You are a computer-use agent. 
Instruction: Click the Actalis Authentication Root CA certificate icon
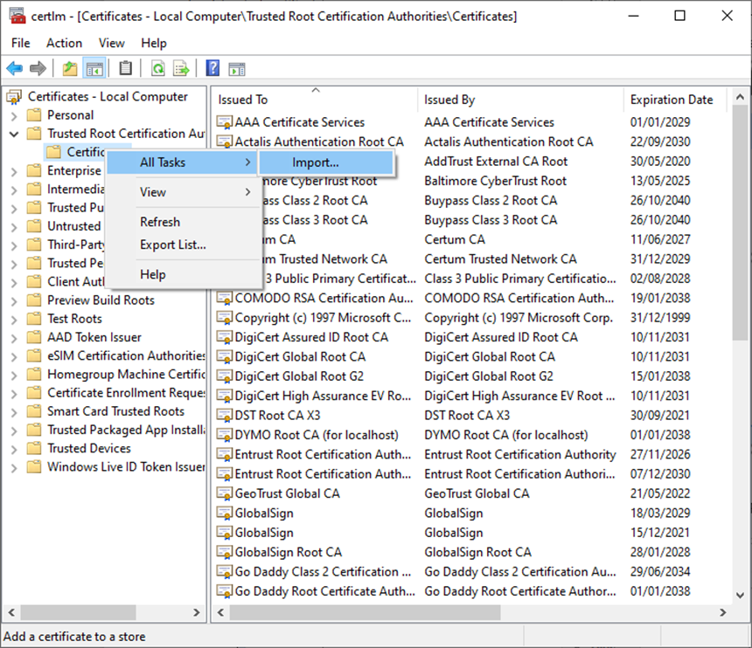(224, 141)
